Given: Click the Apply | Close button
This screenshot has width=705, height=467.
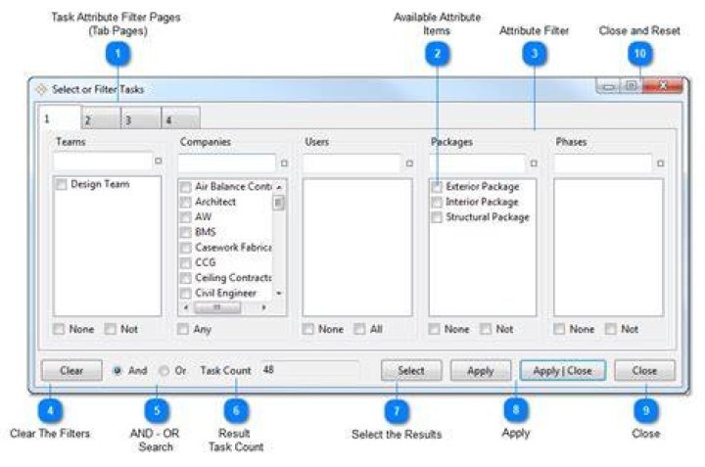Looking at the screenshot, I should [562, 370].
